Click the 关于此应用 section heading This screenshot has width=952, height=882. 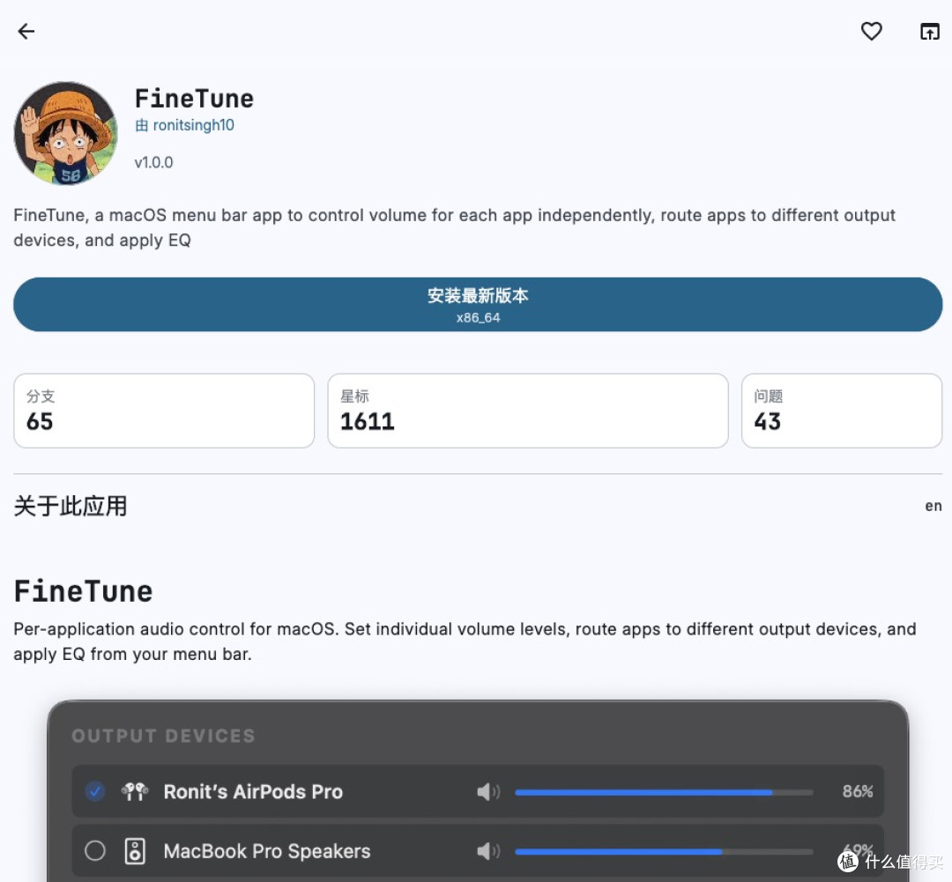[x=71, y=507]
